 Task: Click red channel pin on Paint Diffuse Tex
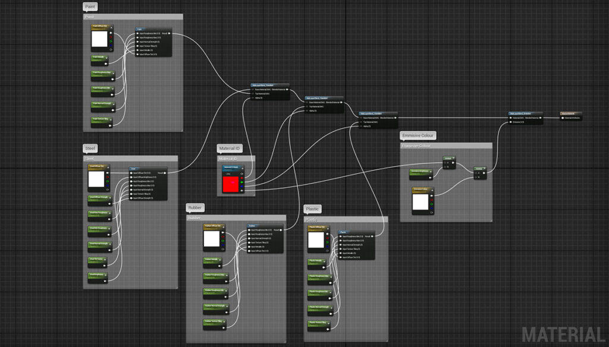pyautogui.click(x=111, y=37)
